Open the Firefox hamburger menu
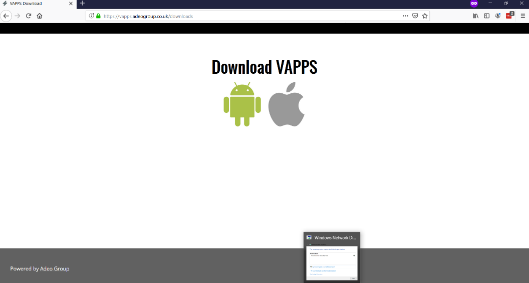The width and height of the screenshot is (529, 283). [522, 16]
